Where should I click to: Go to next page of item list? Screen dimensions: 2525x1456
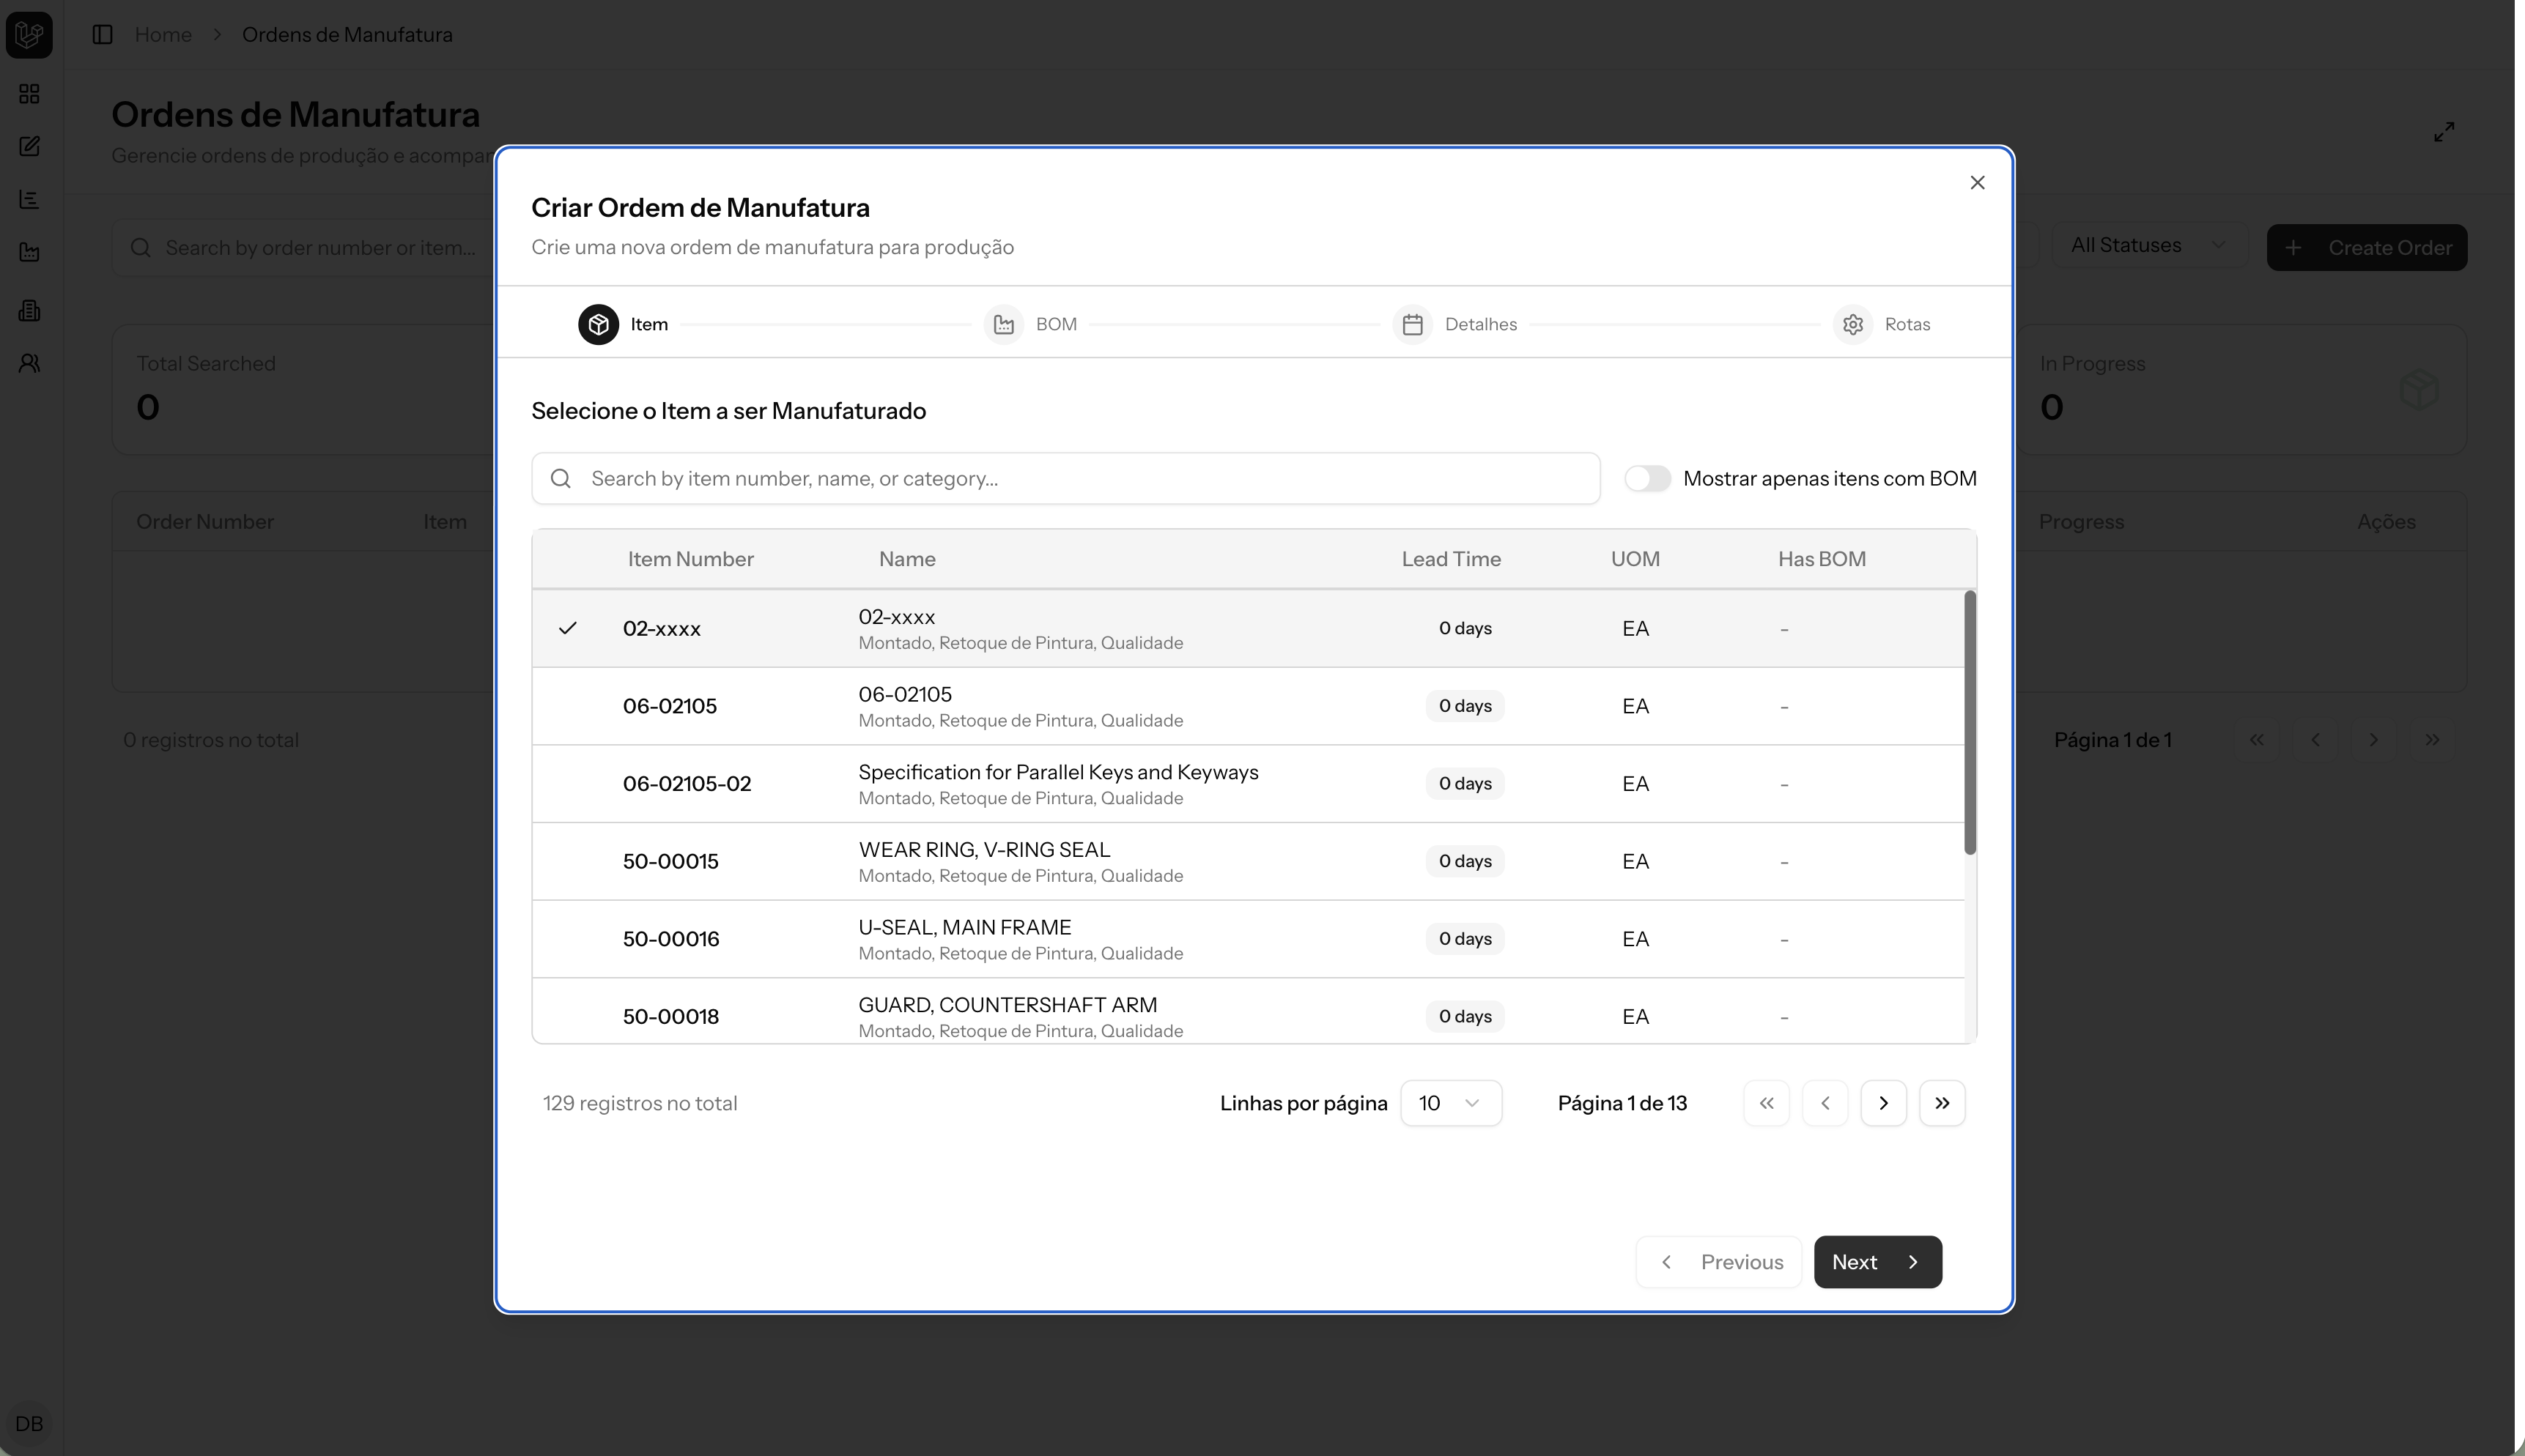1882,1103
